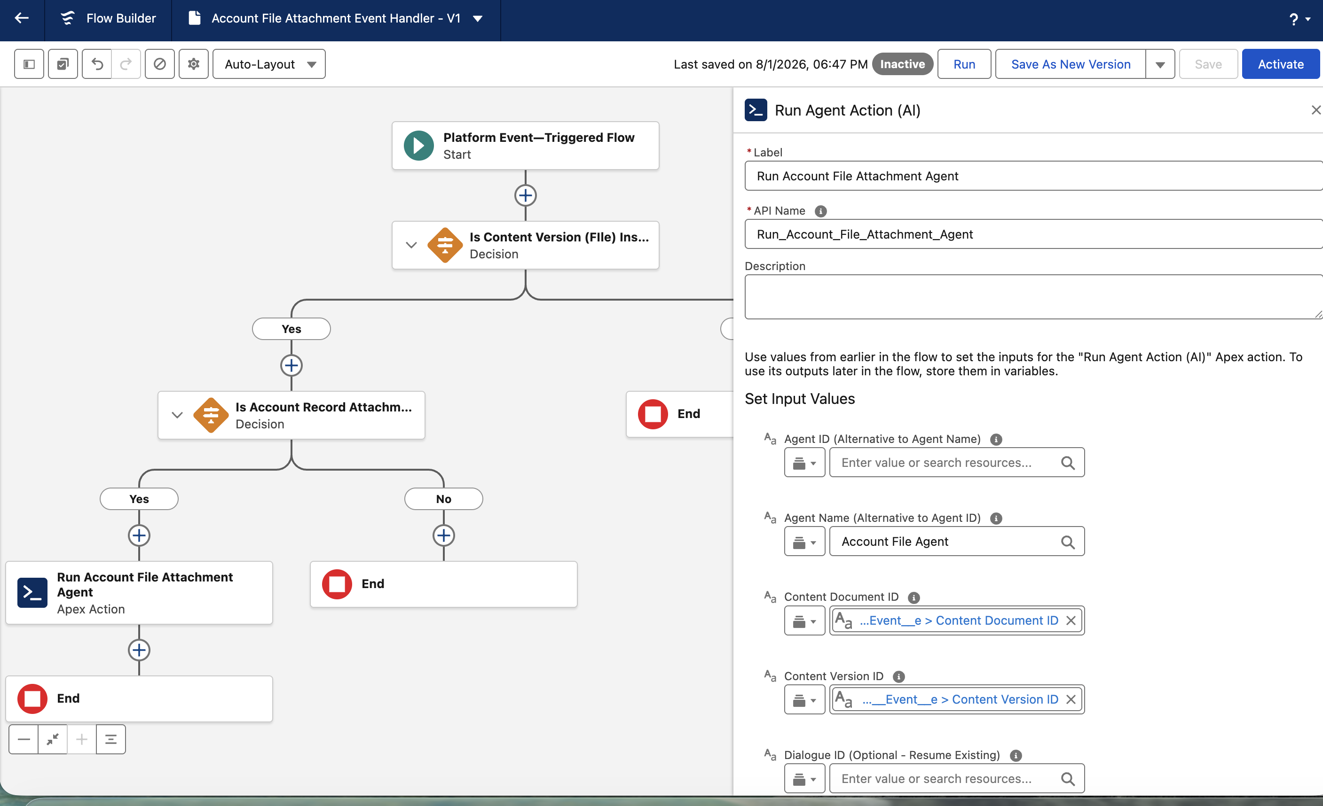The width and height of the screenshot is (1323, 806).
Task: Click the Run Agent Action panel header icon
Action: point(756,110)
